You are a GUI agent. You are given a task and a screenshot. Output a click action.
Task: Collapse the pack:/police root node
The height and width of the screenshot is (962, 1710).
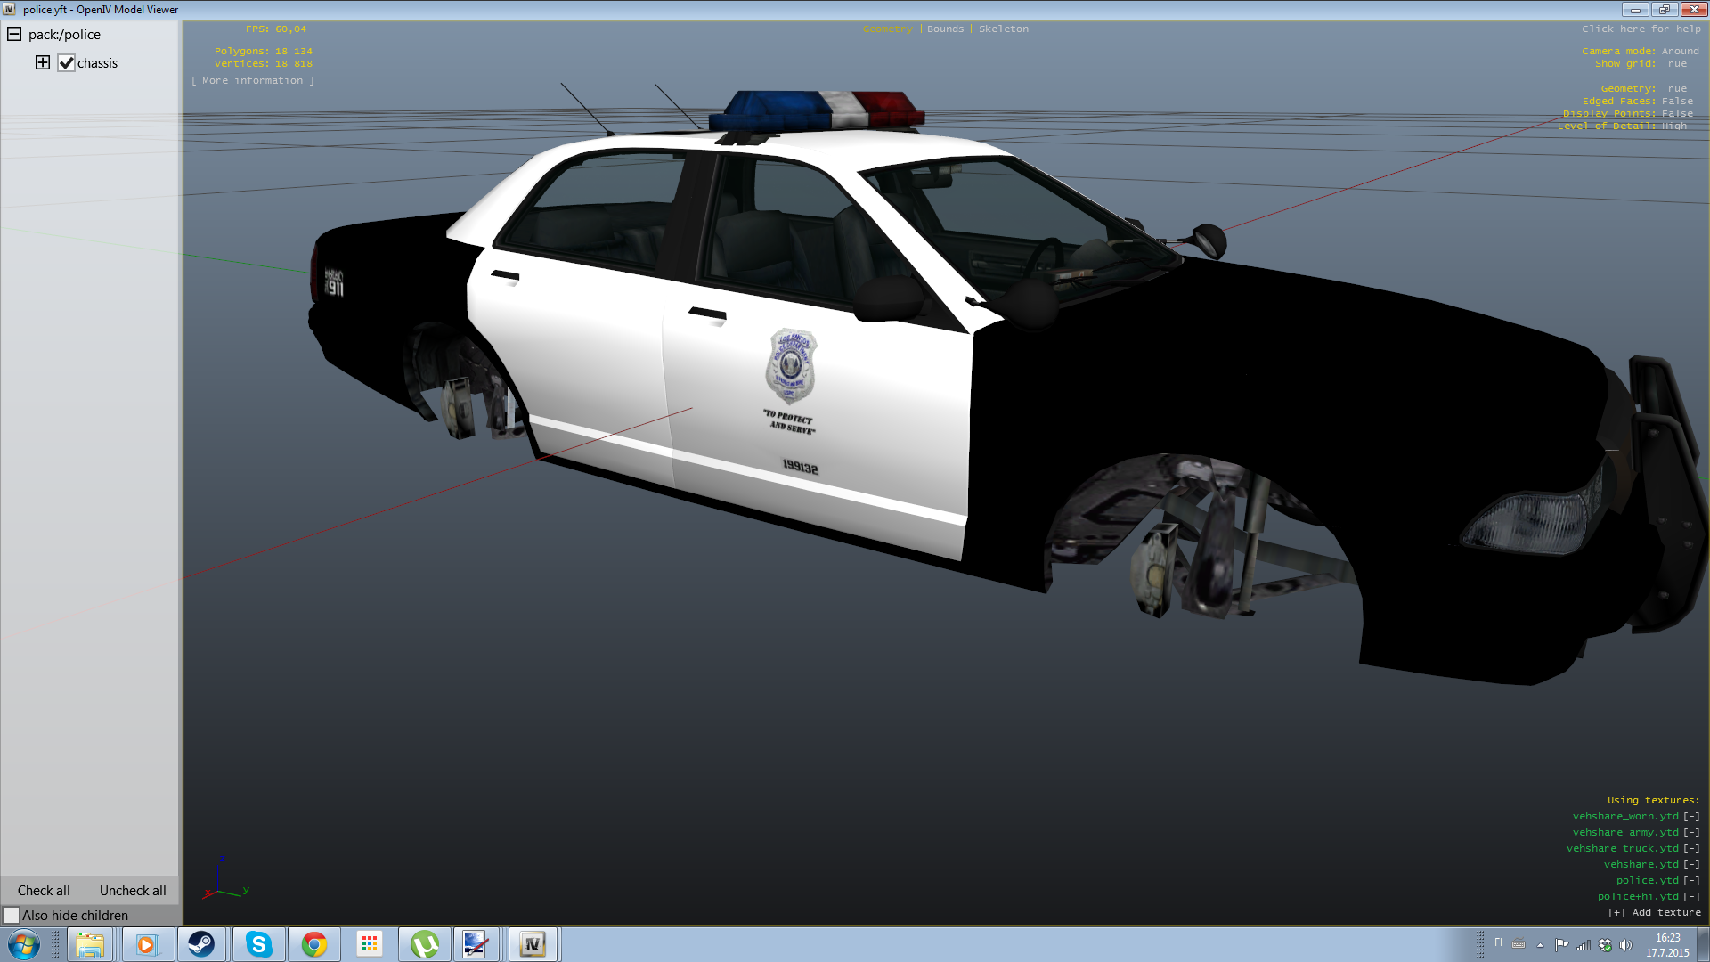click(x=14, y=34)
